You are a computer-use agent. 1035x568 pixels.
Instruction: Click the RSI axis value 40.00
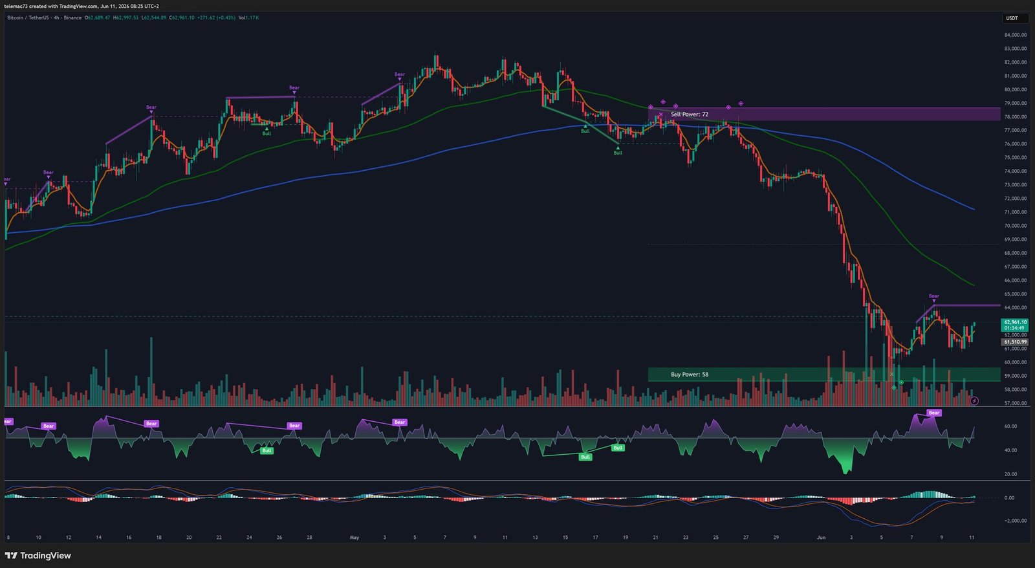click(1010, 450)
